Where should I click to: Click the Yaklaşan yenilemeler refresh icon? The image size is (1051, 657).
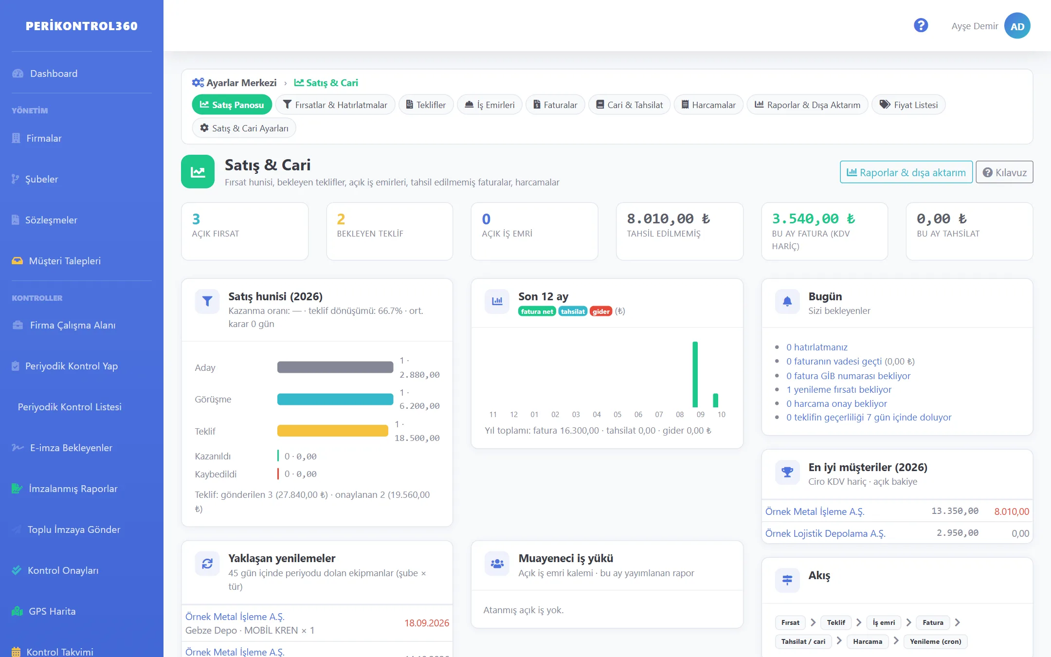click(207, 564)
